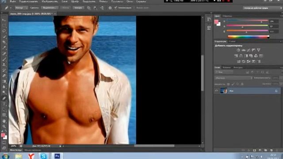The width and height of the screenshot is (283, 159).
Task: Toggle the Auto Add/Delete checkbox
Action: coord(116,8)
